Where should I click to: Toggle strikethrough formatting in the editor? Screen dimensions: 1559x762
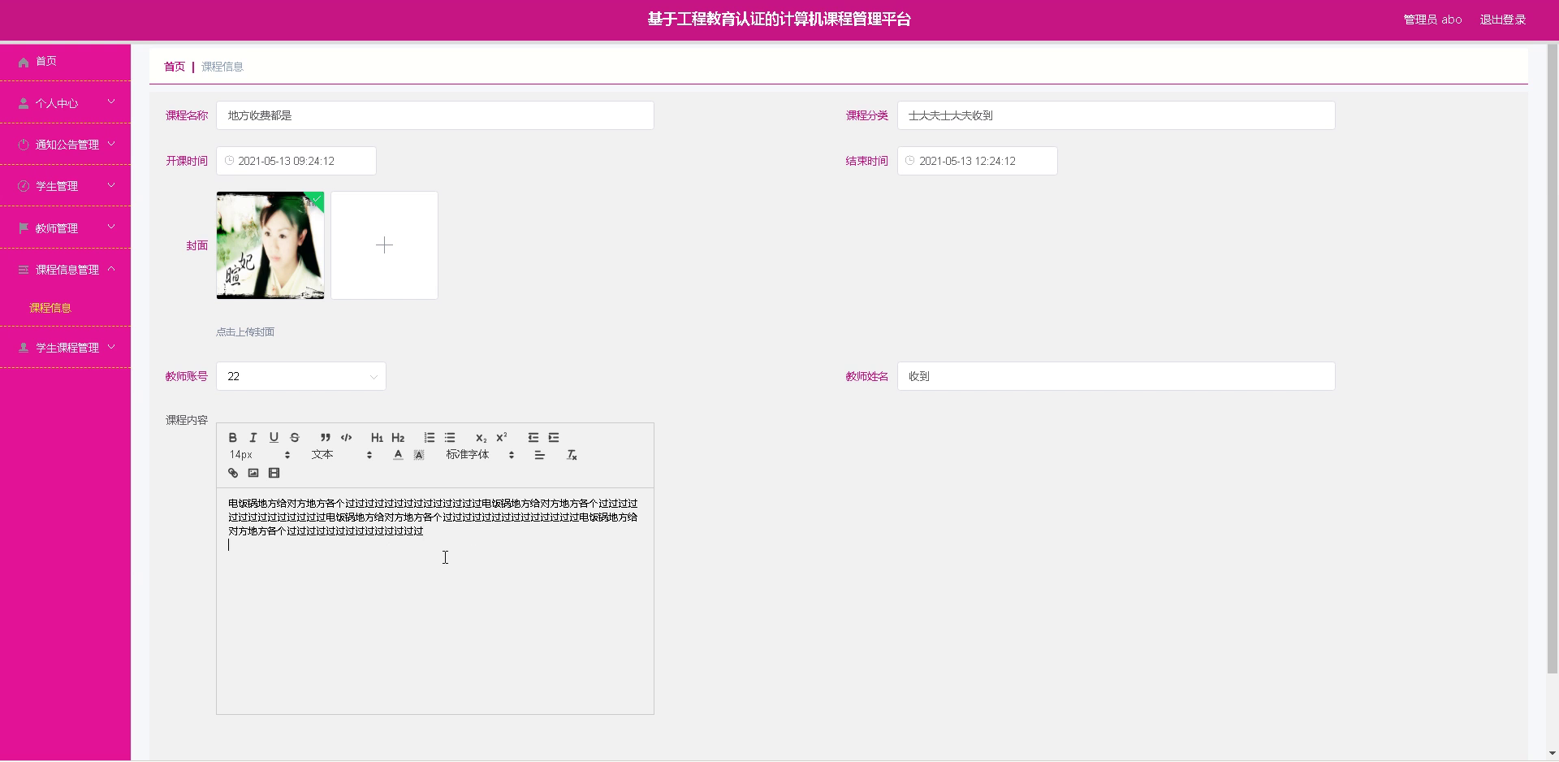pos(295,437)
